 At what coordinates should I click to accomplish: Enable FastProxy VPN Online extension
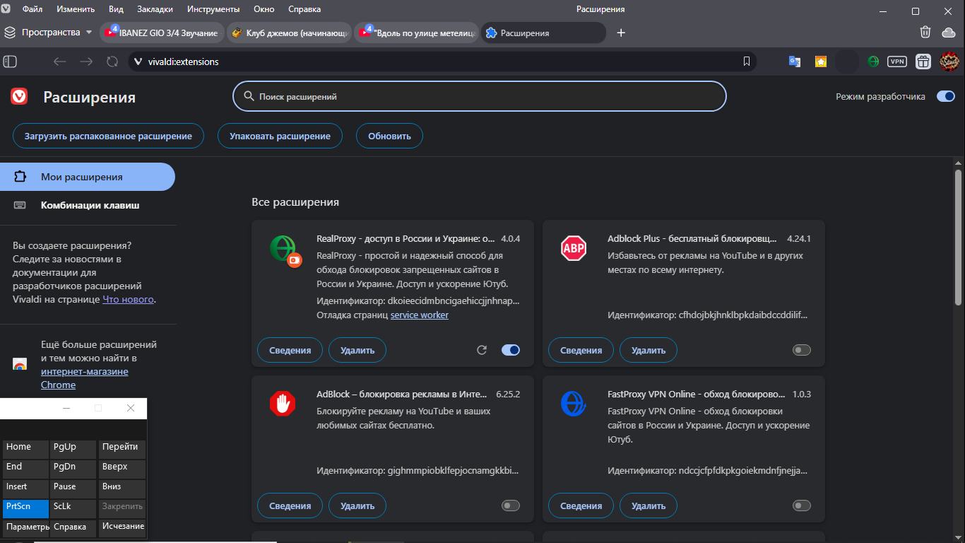pos(801,506)
